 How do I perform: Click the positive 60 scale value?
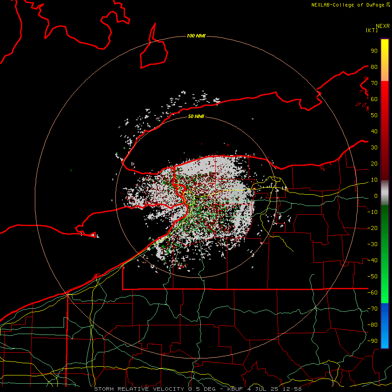point(374,99)
